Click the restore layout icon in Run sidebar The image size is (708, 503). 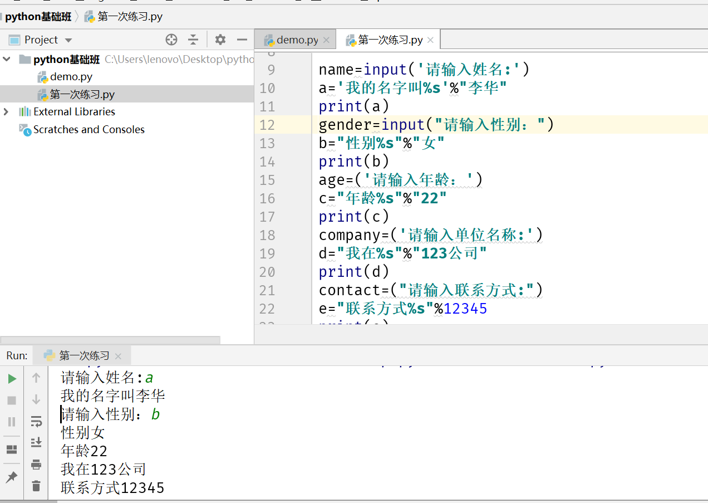[12, 450]
